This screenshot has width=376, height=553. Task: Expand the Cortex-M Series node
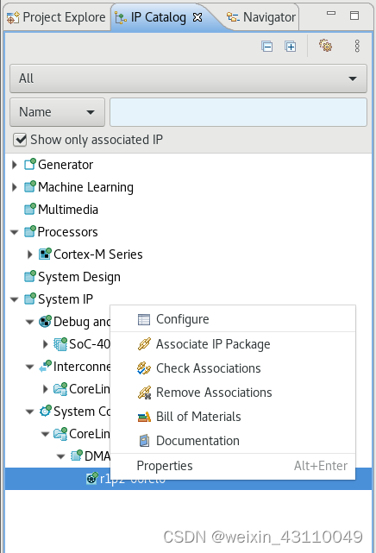click(x=29, y=255)
